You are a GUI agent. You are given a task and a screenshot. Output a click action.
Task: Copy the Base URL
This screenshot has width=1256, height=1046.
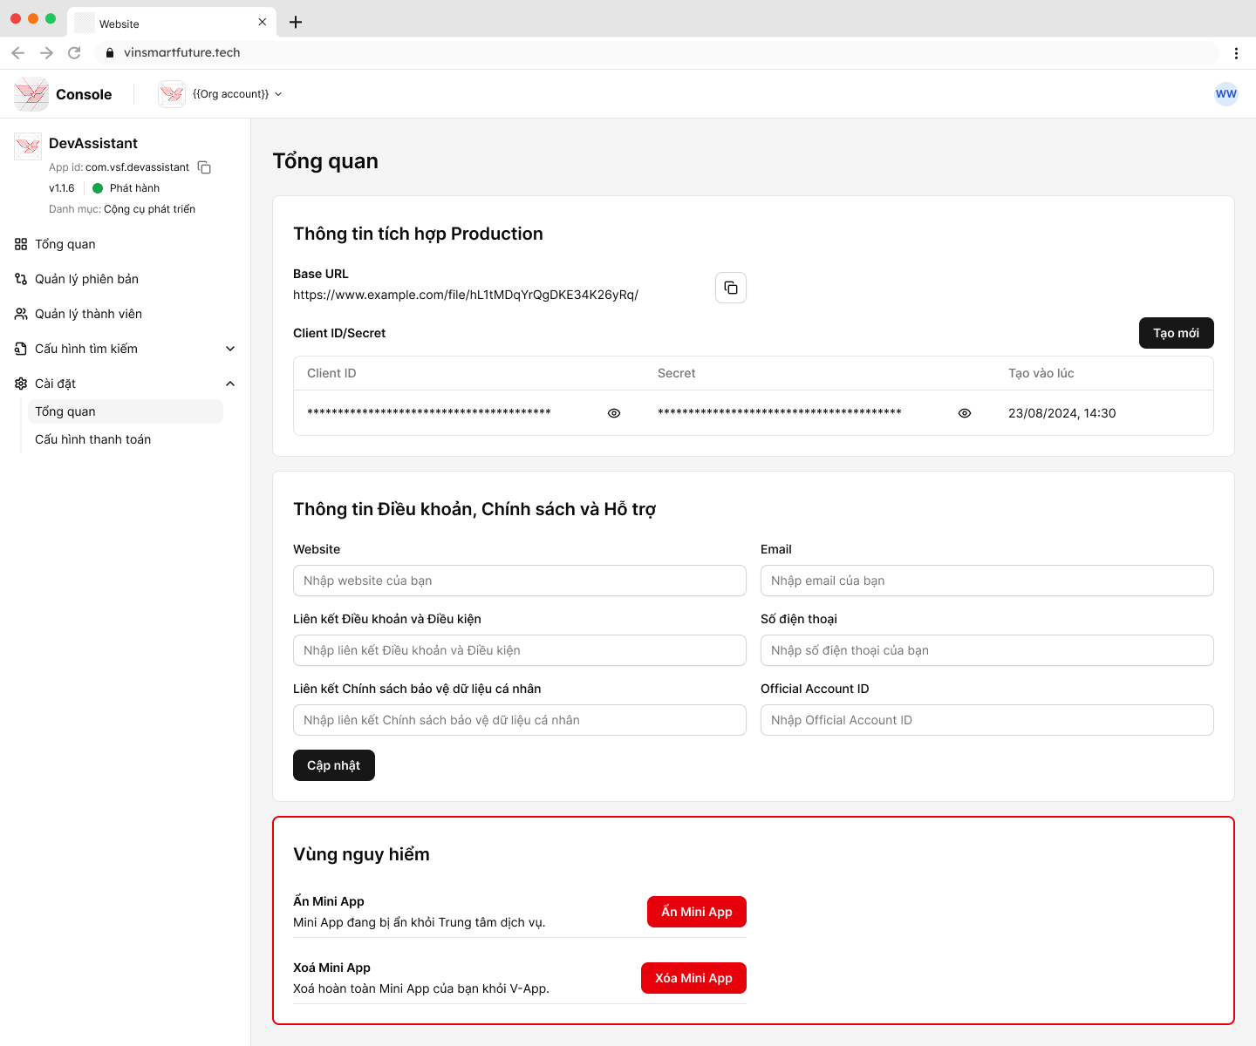pos(731,288)
